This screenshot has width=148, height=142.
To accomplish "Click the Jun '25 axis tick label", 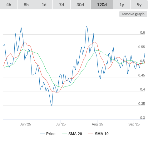I will pyautogui.click(x=25, y=124).
